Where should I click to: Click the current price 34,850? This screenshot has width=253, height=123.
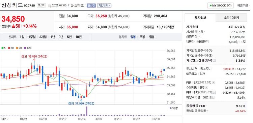click(13, 19)
